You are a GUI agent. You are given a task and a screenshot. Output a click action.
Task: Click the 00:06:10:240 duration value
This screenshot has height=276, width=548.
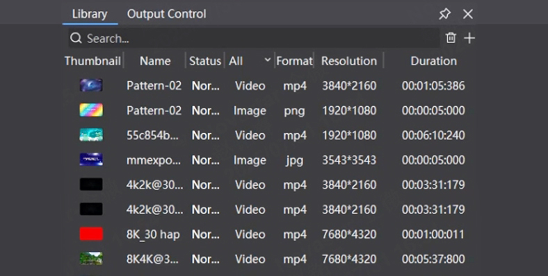[x=433, y=135]
